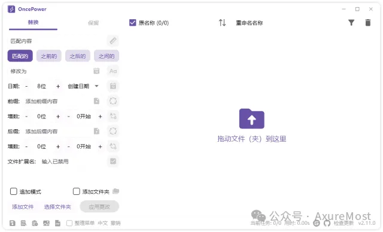Increase date digits with plus next to 8位
Screen dimensions: 383x232
pos(58,86)
